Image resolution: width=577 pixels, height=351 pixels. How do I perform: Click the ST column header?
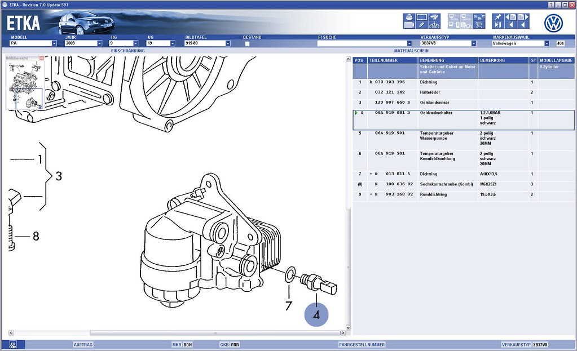534,60
